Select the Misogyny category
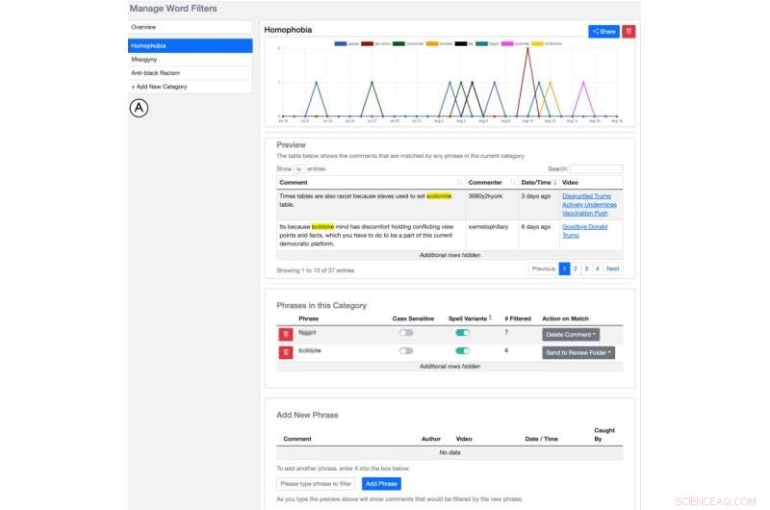Image resolution: width=770 pixels, height=510 pixels. pyautogui.click(x=190, y=60)
